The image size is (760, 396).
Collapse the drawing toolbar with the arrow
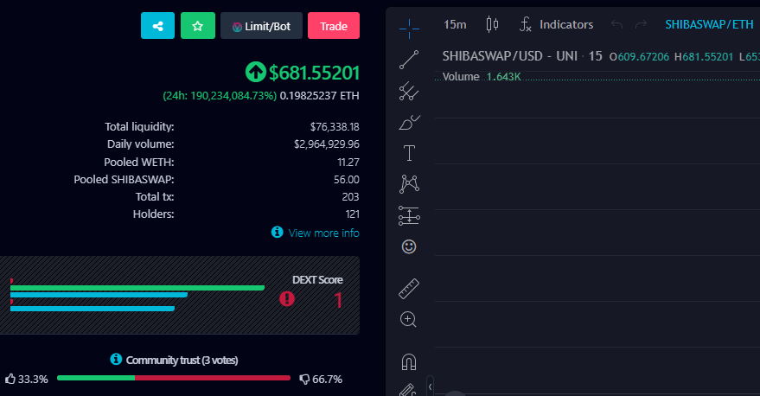tap(430, 386)
